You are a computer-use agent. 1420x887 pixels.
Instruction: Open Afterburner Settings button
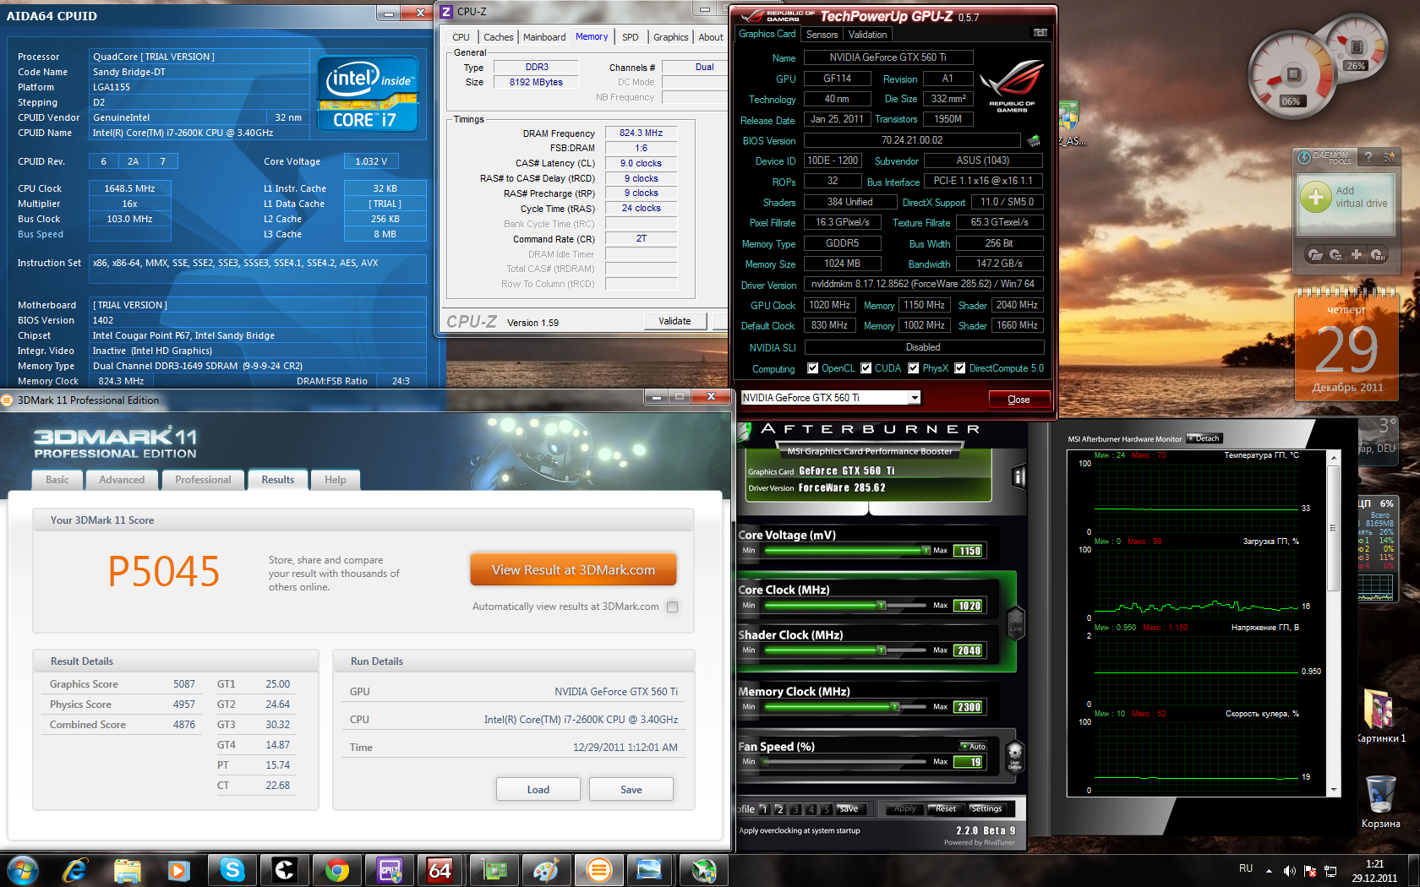(x=986, y=809)
